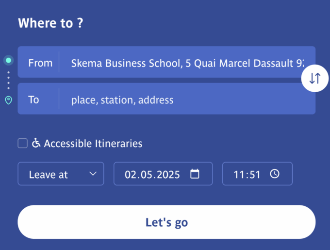This screenshot has height=250, width=330.
Task: Toggle accessibility via Accessible Itineraries label
Action: tap(93, 144)
